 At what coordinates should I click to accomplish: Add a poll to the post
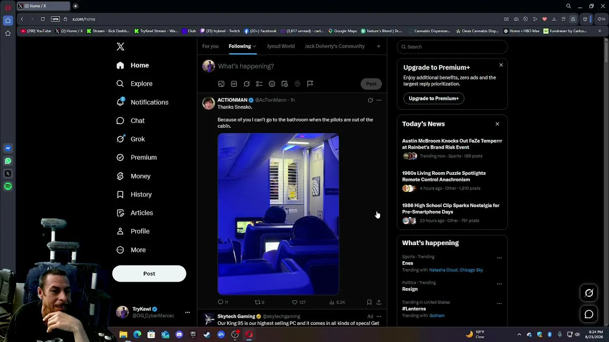click(259, 84)
